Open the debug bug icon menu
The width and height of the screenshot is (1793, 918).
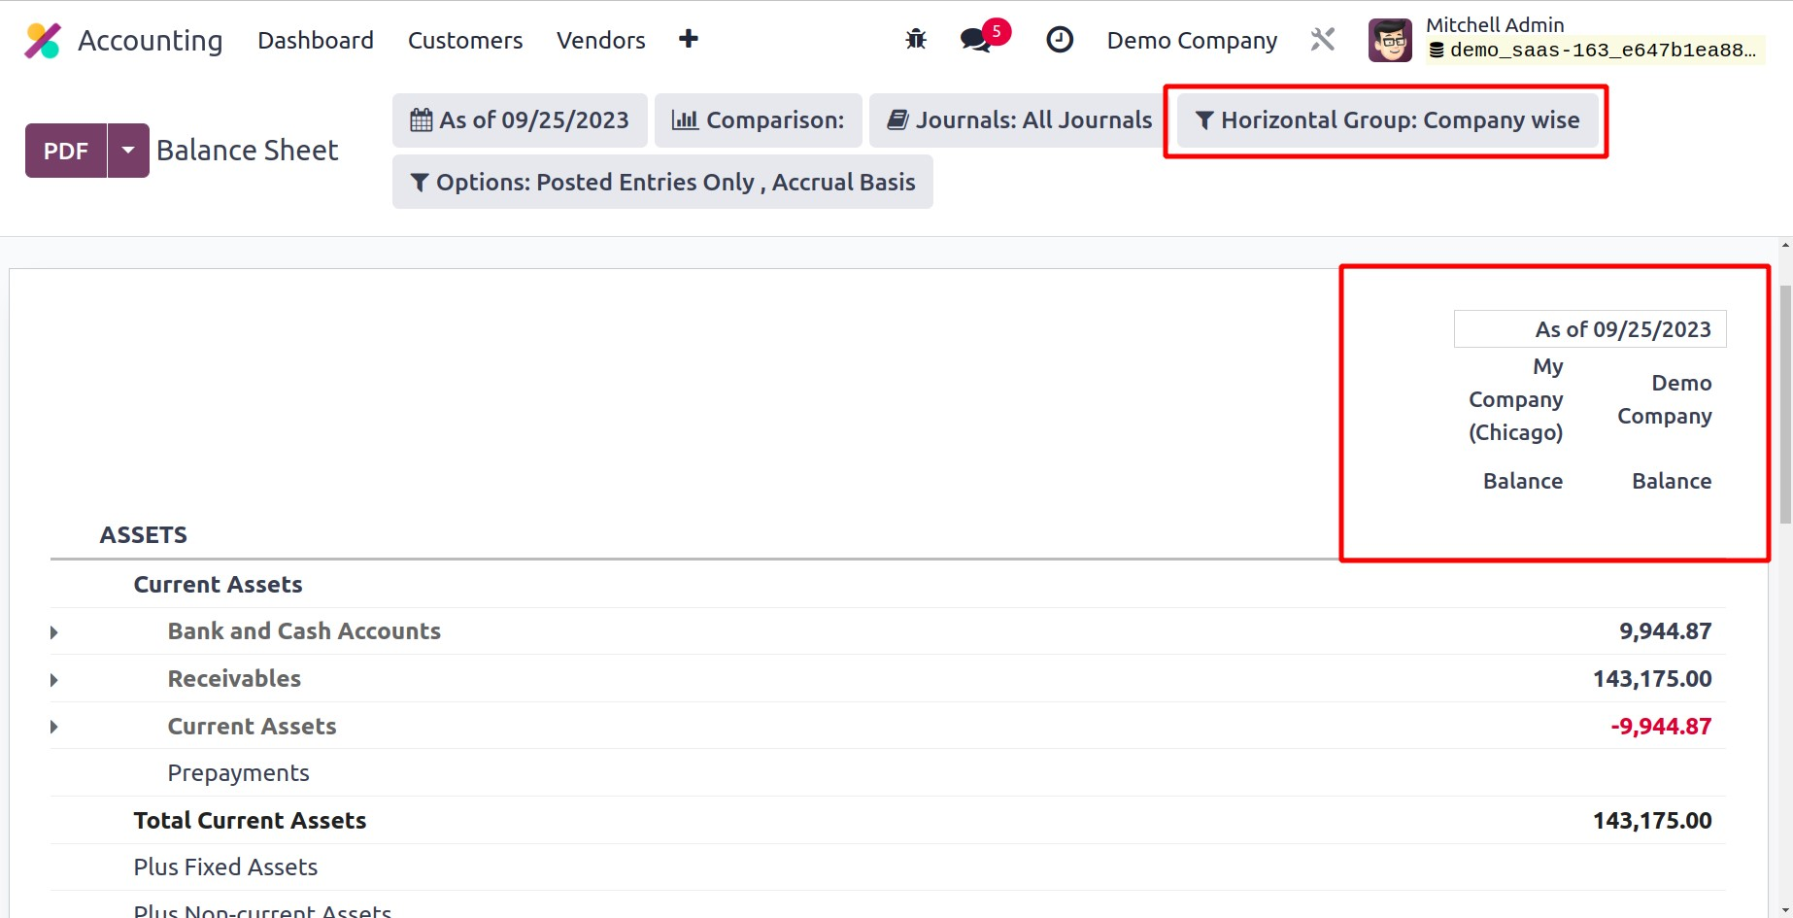click(x=915, y=40)
